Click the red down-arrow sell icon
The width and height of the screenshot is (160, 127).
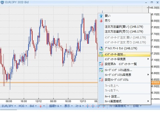point(101,21)
